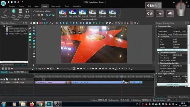Open the Edit ribbon tab
This screenshot has height=107, width=190.
click(30, 6)
